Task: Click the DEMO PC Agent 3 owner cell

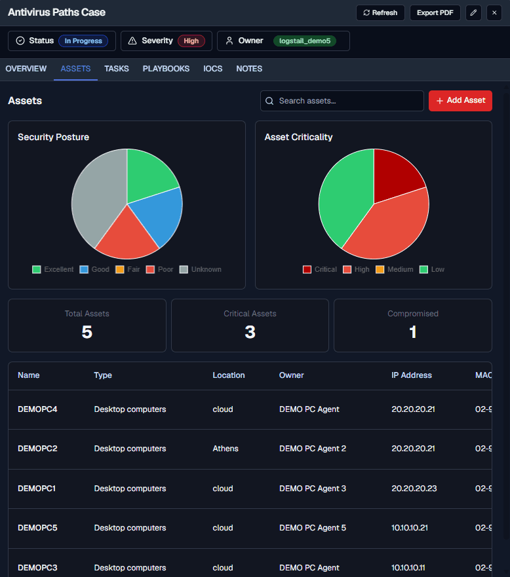Action: (313, 489)
